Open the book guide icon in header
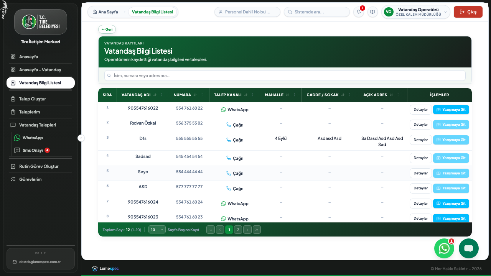Image resolution: width=491 pixels, height=276 pixels. 372,12
